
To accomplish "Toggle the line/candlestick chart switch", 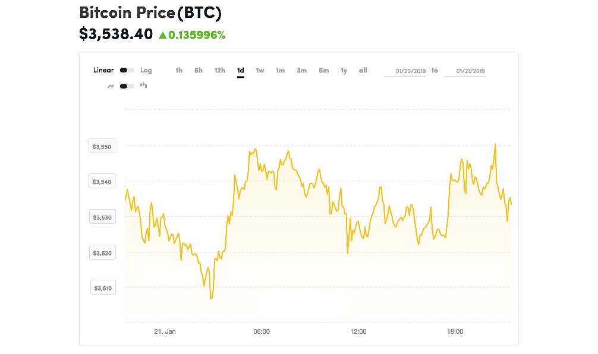I will tap(127, 86).
